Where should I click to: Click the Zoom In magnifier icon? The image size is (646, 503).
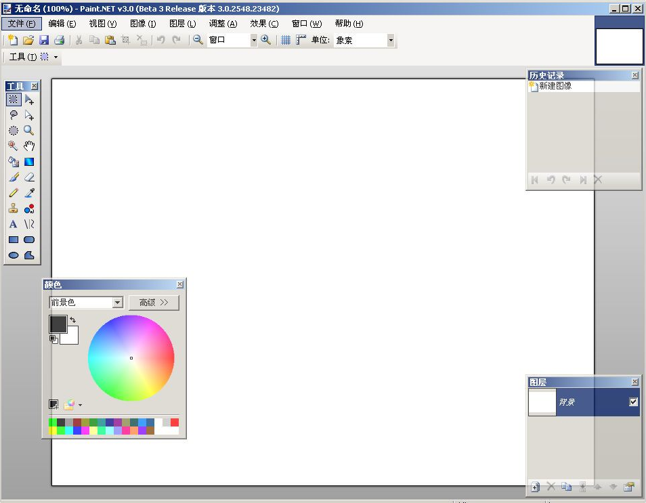click(x=266, y=40)
